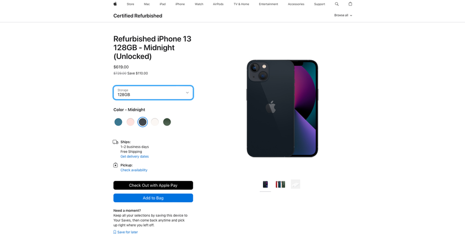
Task: Open the AirPods menu item
Action: pos(218,4)
